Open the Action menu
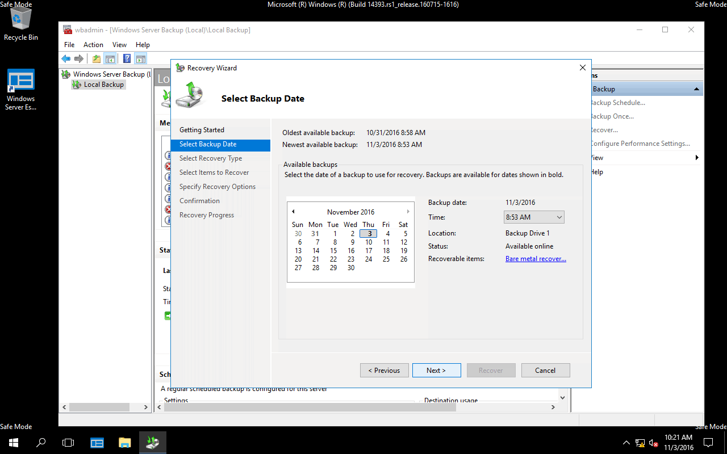 tap(93, 45)
